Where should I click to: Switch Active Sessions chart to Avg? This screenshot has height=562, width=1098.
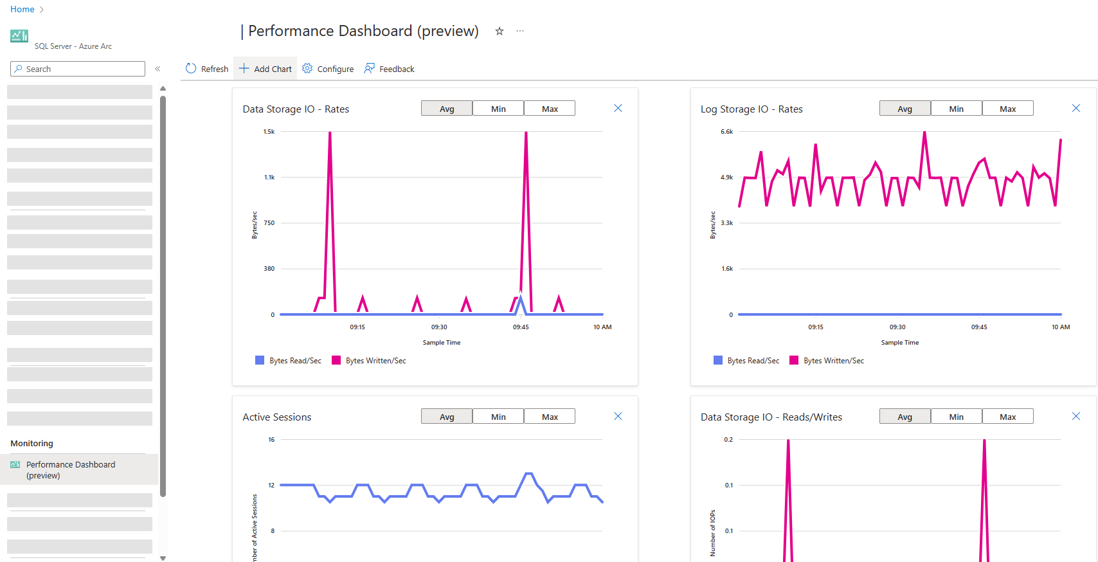click(447, 417)
